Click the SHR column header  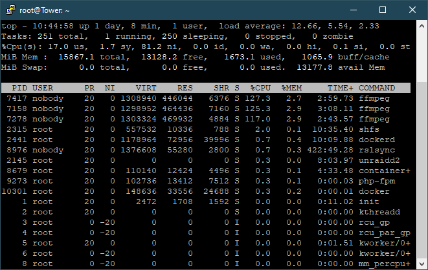coord(221,88)
